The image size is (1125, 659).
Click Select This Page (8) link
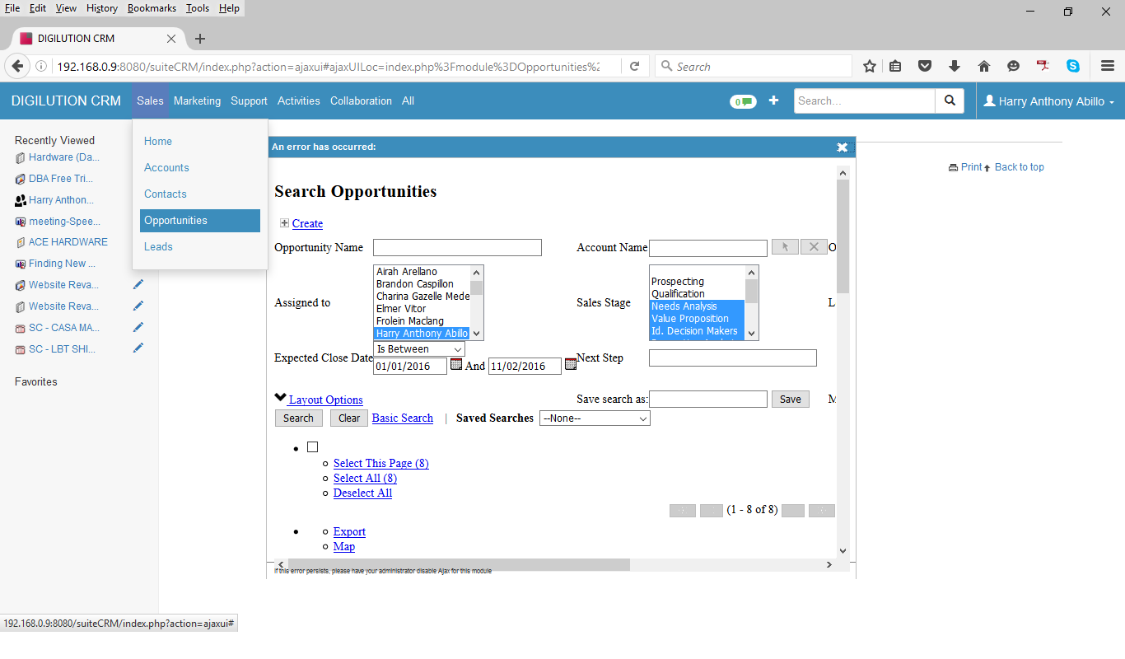(381, 463)
